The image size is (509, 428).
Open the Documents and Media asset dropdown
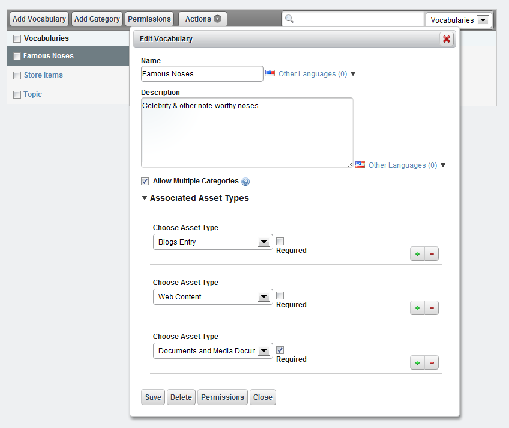click(212, 351)
